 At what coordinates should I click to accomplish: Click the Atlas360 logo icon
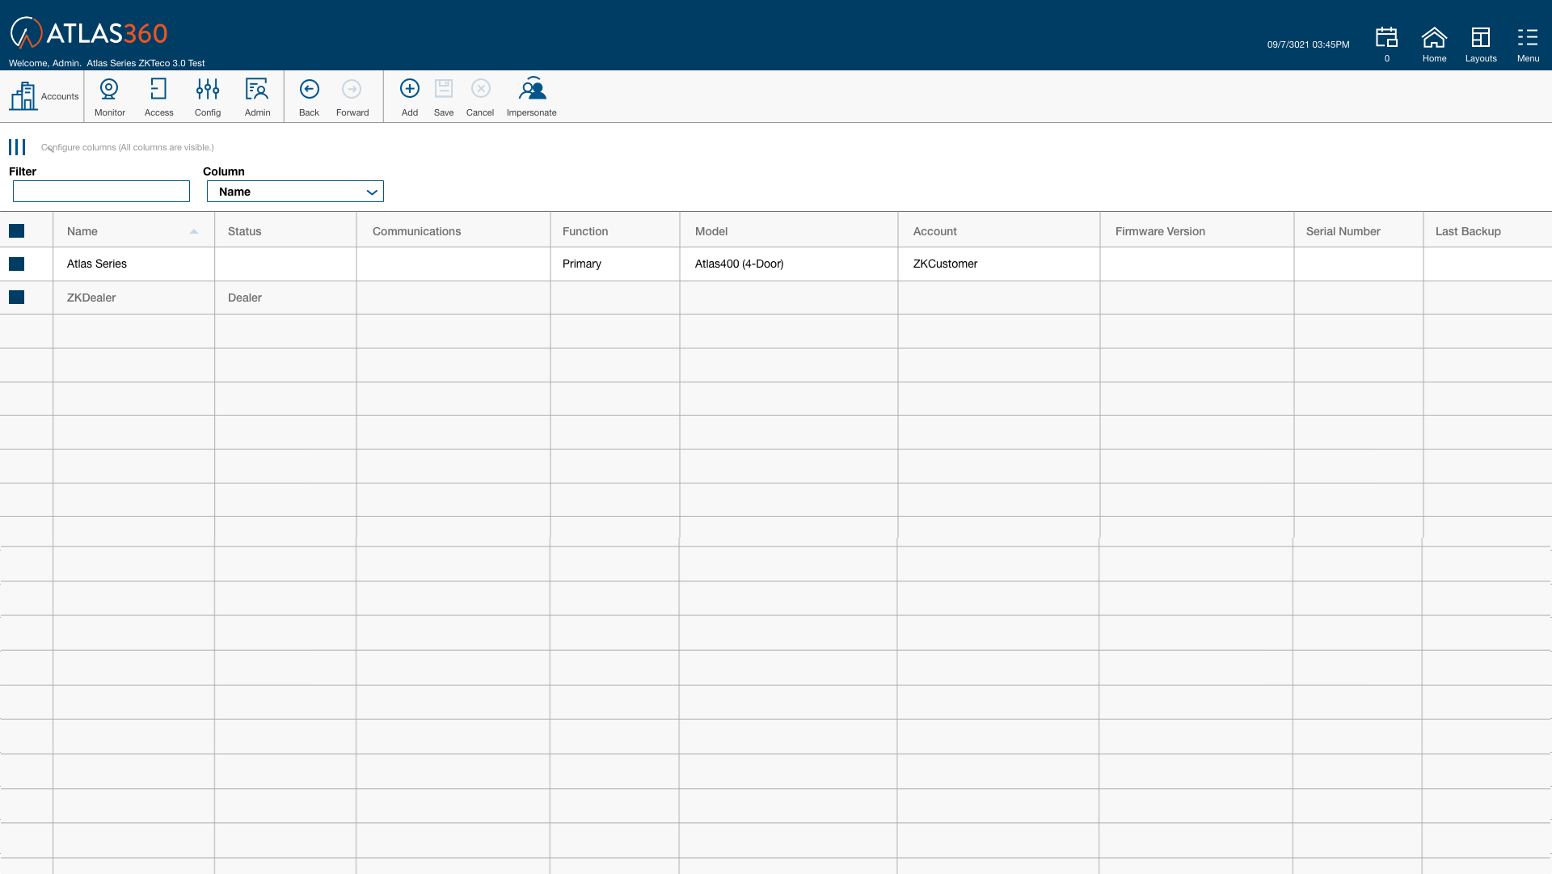(27, 34)
